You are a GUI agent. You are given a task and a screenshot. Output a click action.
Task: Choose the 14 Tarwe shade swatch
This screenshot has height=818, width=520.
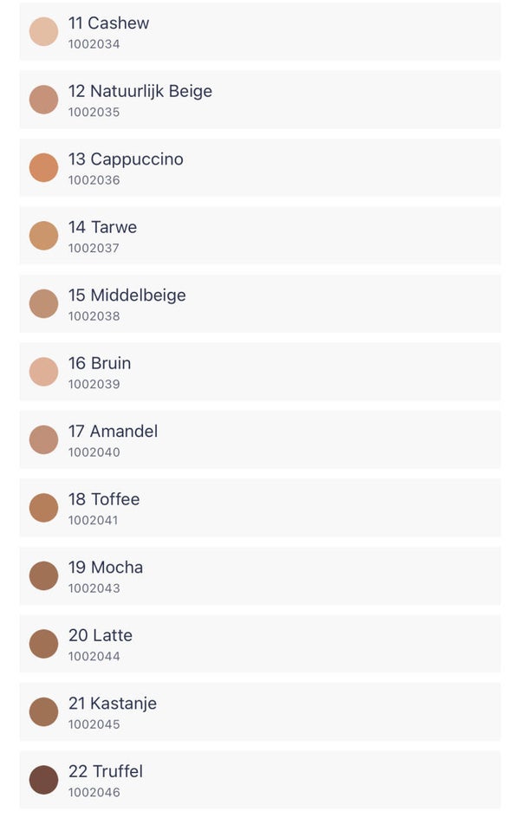(43, 236)
